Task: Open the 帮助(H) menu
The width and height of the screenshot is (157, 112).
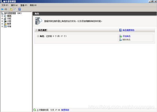Action: point(33,5)
